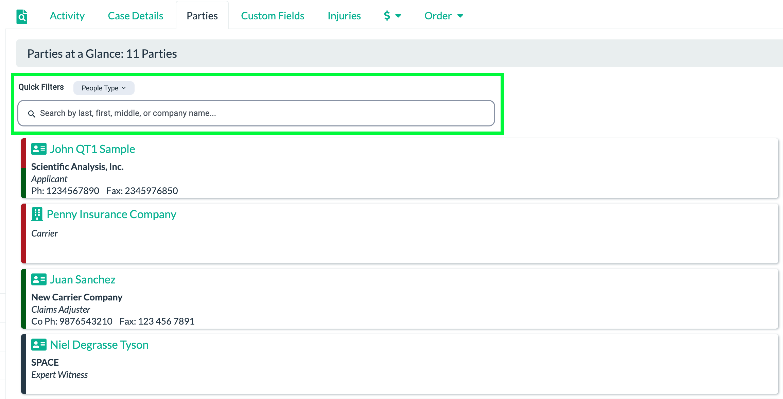
Task: Switch to the Activity tab
Action: 67,16
